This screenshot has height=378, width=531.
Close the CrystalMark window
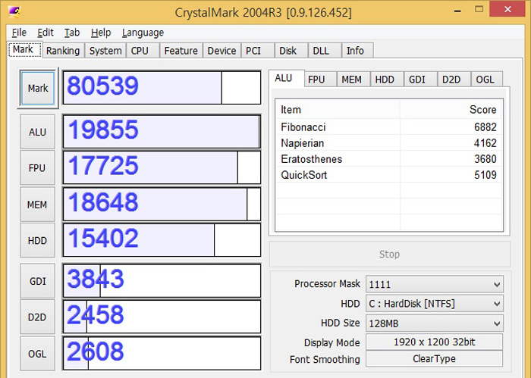coord(507,9)
